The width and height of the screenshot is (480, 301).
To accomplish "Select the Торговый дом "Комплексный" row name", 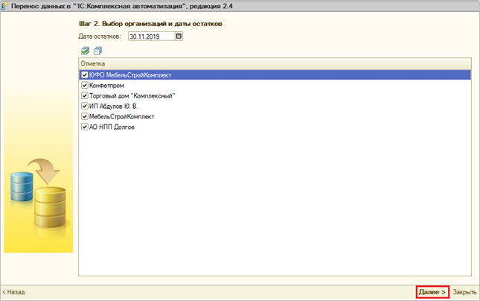I will coord(132,96).
